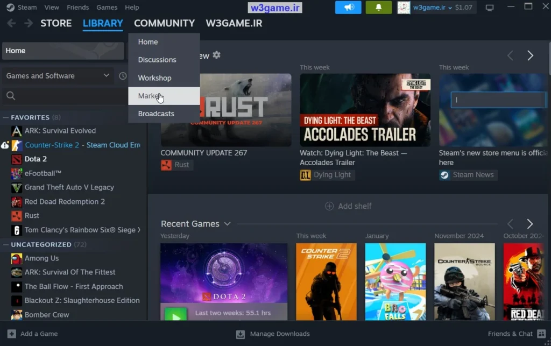Open the notifications bell button
Image resolution: width=551 pixels, height=346 pixels.
[378, 8]
